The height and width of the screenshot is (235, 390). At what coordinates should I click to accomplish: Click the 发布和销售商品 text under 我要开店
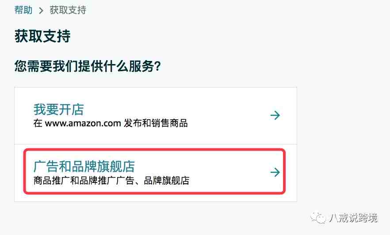coord(156,123)
